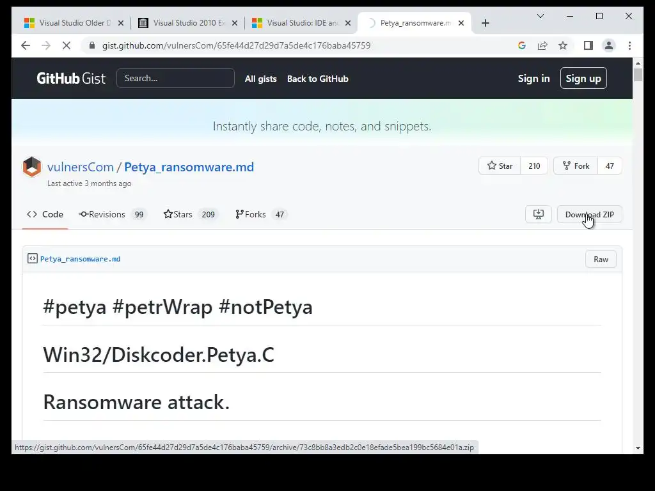Select the Petya_ransomware.md browser tab

tap(414, 23)
